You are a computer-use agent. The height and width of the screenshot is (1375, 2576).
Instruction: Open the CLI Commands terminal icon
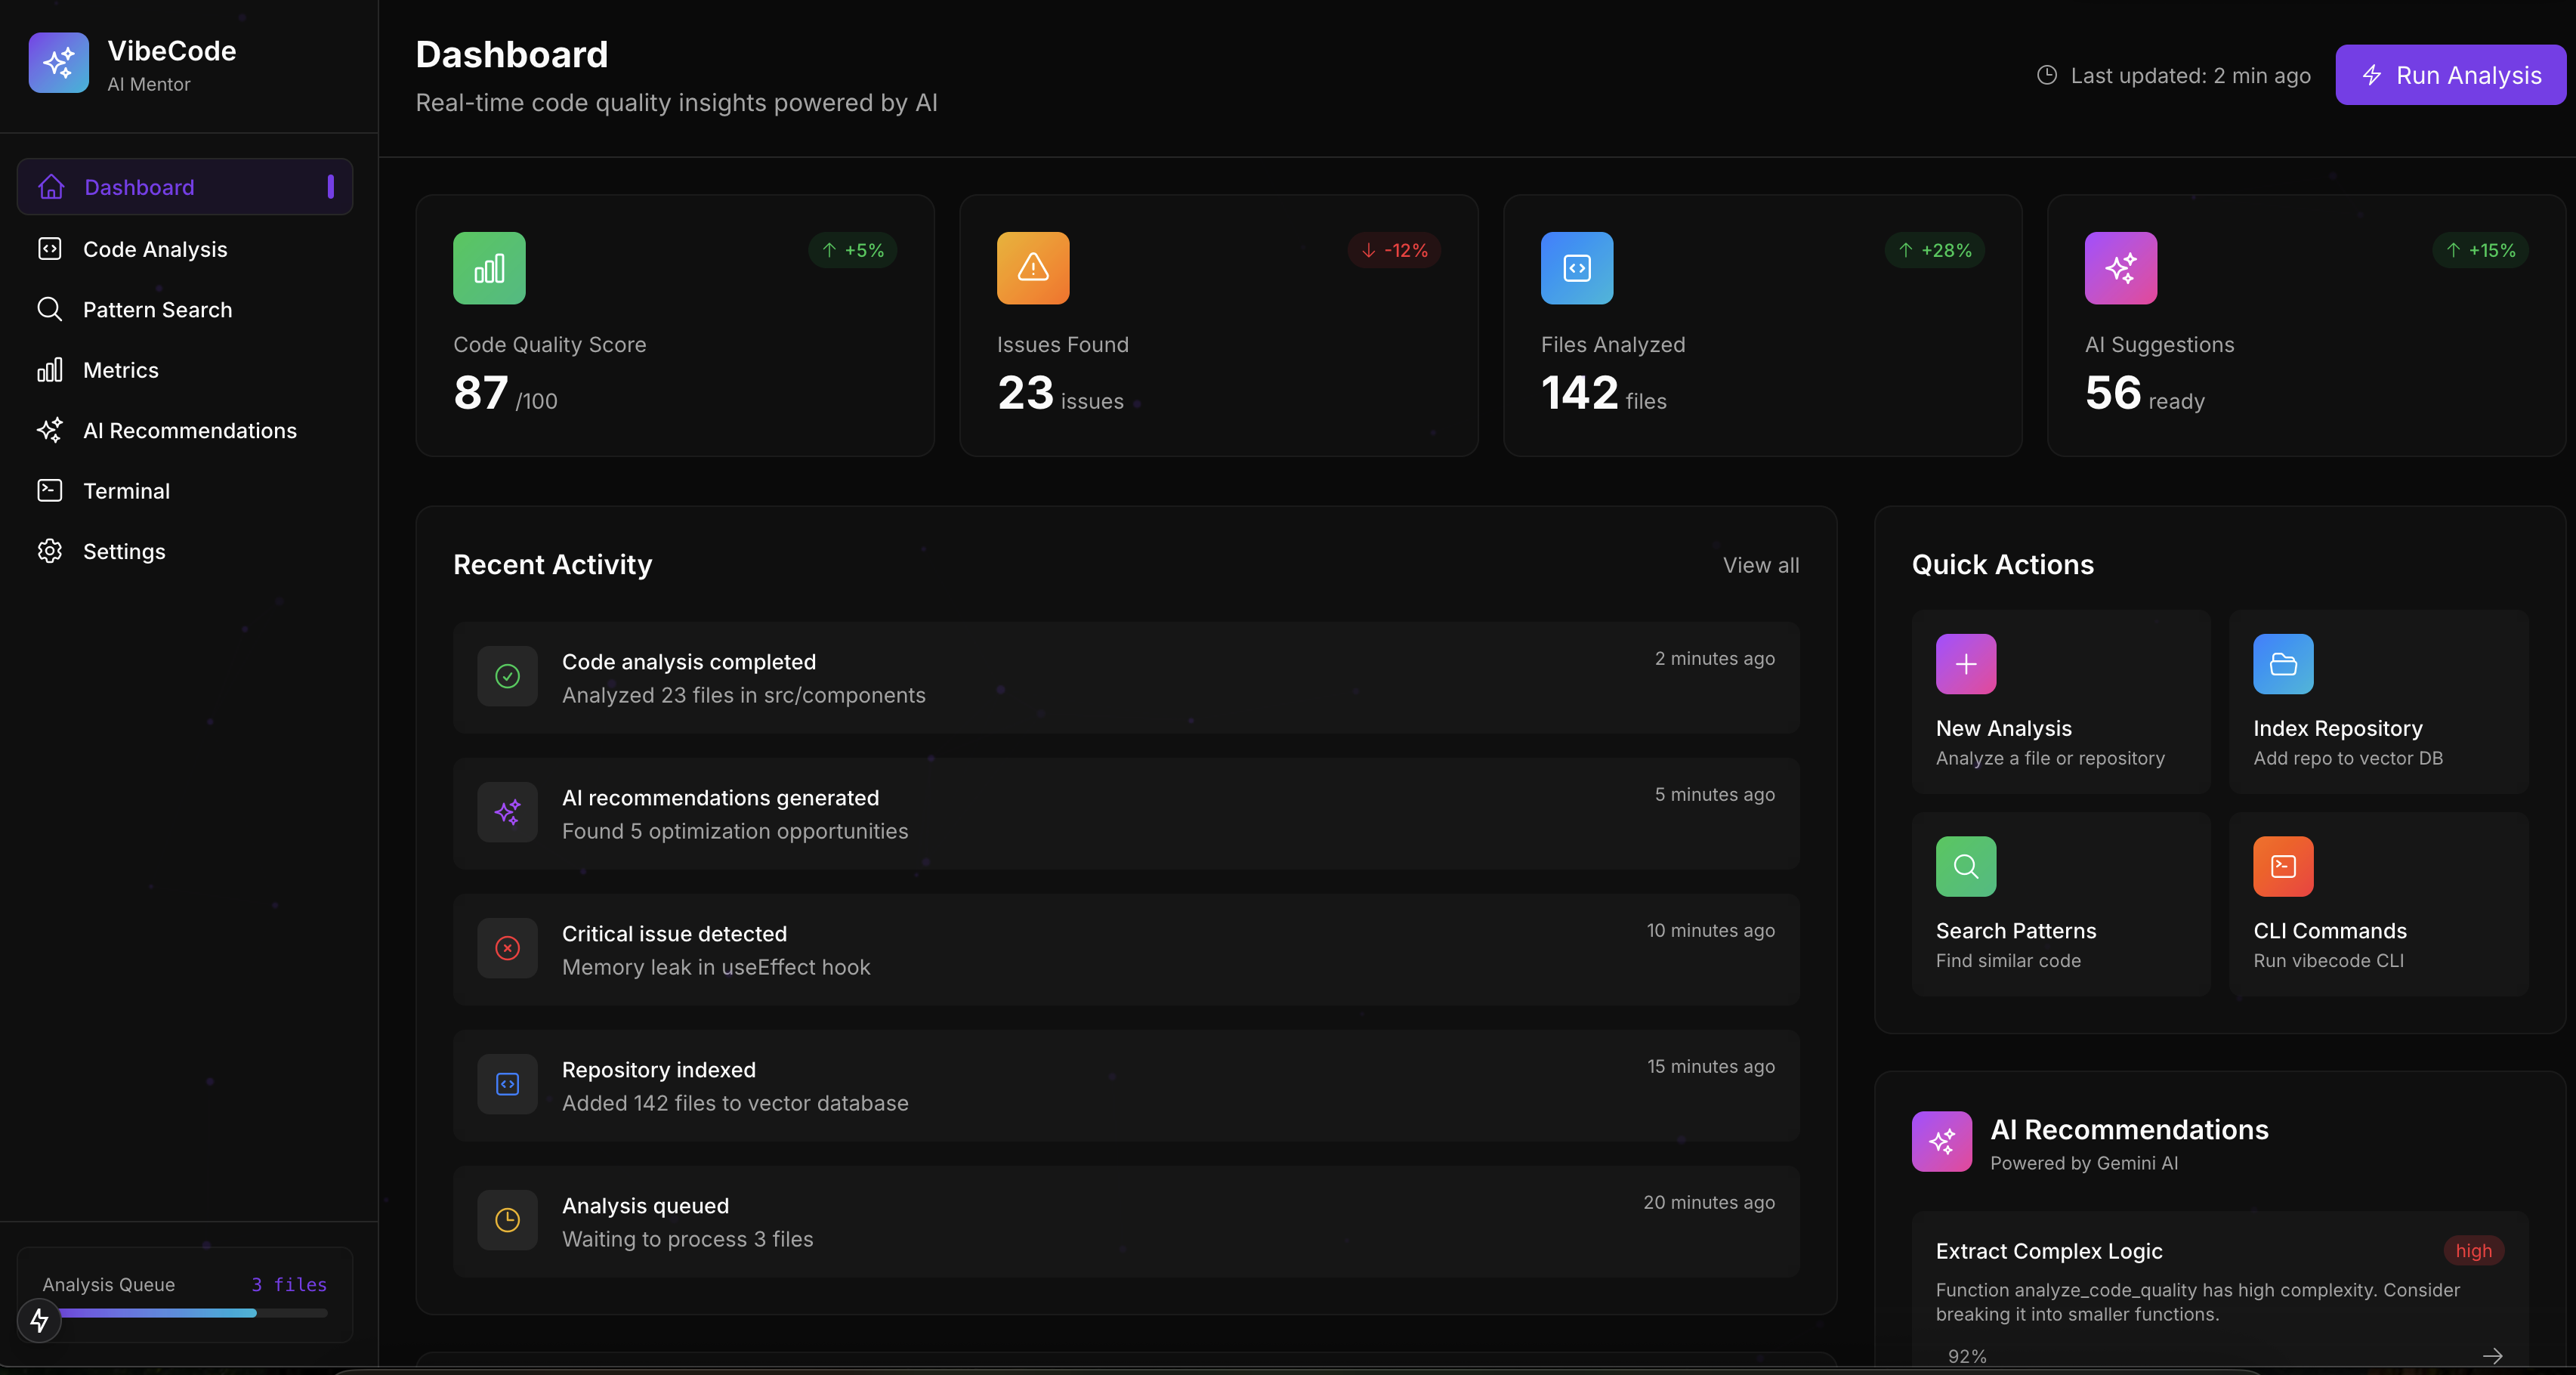(x=2282, y=866)
